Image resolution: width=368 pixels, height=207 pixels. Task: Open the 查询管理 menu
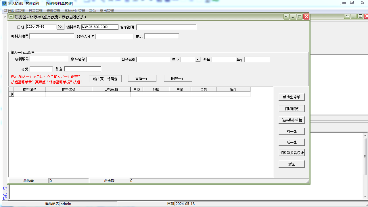click(x=53, y=11)
